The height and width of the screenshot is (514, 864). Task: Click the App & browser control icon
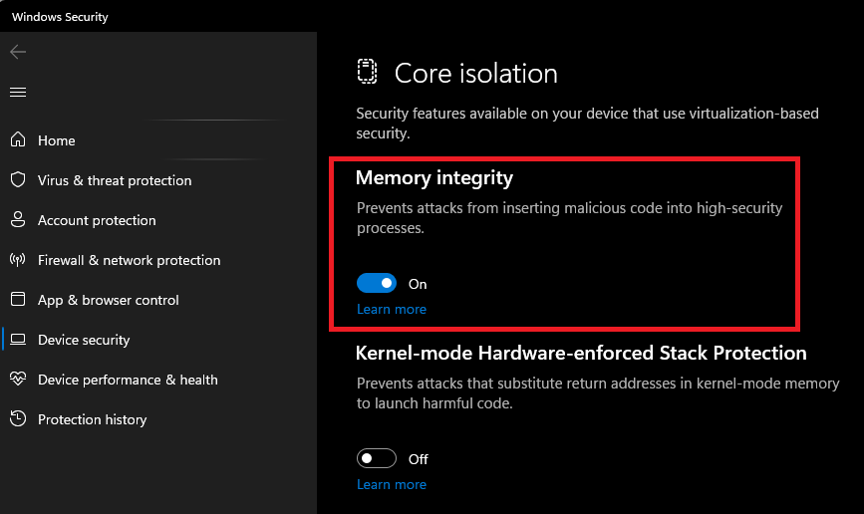[x=18, y=300]
